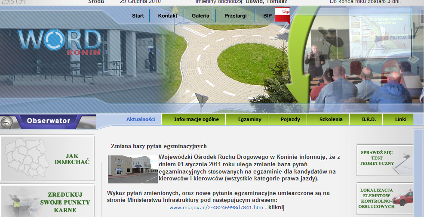Viewport: 424px width, 217px height.
Task: Open the B.R.D. tab
Action: (x=366, y=119)
